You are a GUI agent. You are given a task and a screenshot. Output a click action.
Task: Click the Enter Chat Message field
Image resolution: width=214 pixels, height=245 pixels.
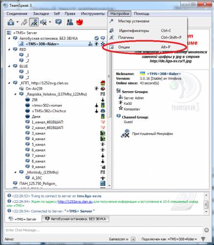tap(103, 230)
